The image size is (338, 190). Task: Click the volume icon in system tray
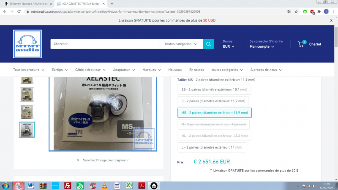click(314, 186)
